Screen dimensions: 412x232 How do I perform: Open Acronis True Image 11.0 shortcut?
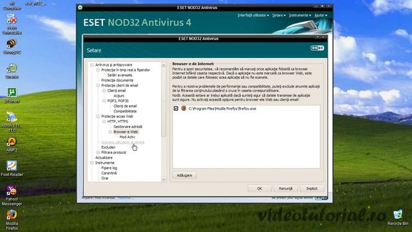coord(12,122)
